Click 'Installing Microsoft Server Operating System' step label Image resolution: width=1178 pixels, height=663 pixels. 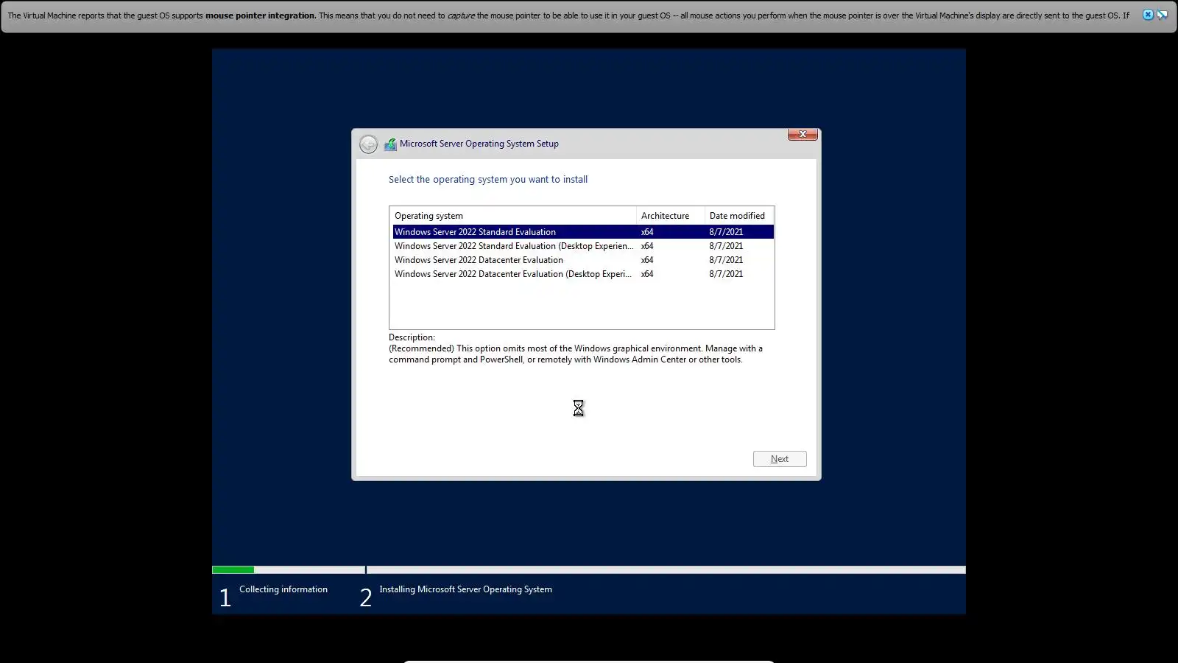[x=465, y=589]
